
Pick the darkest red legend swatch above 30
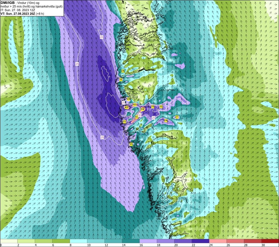(270, 241)
